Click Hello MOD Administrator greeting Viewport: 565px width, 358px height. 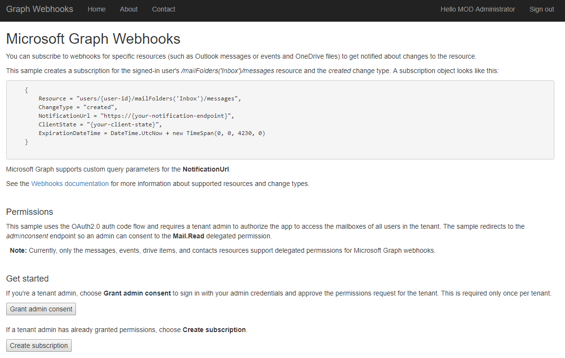(478, 9)
